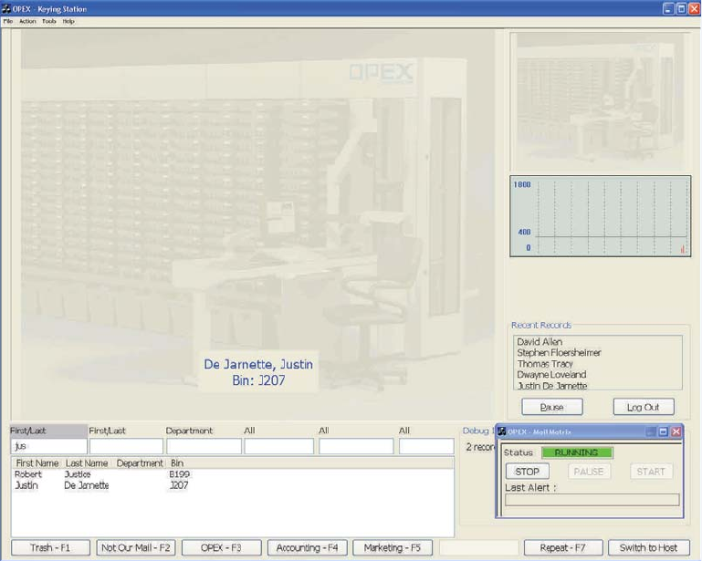Click the Trash - F1 button
Screen dimensions: 702x561
[x=50, y=547]
